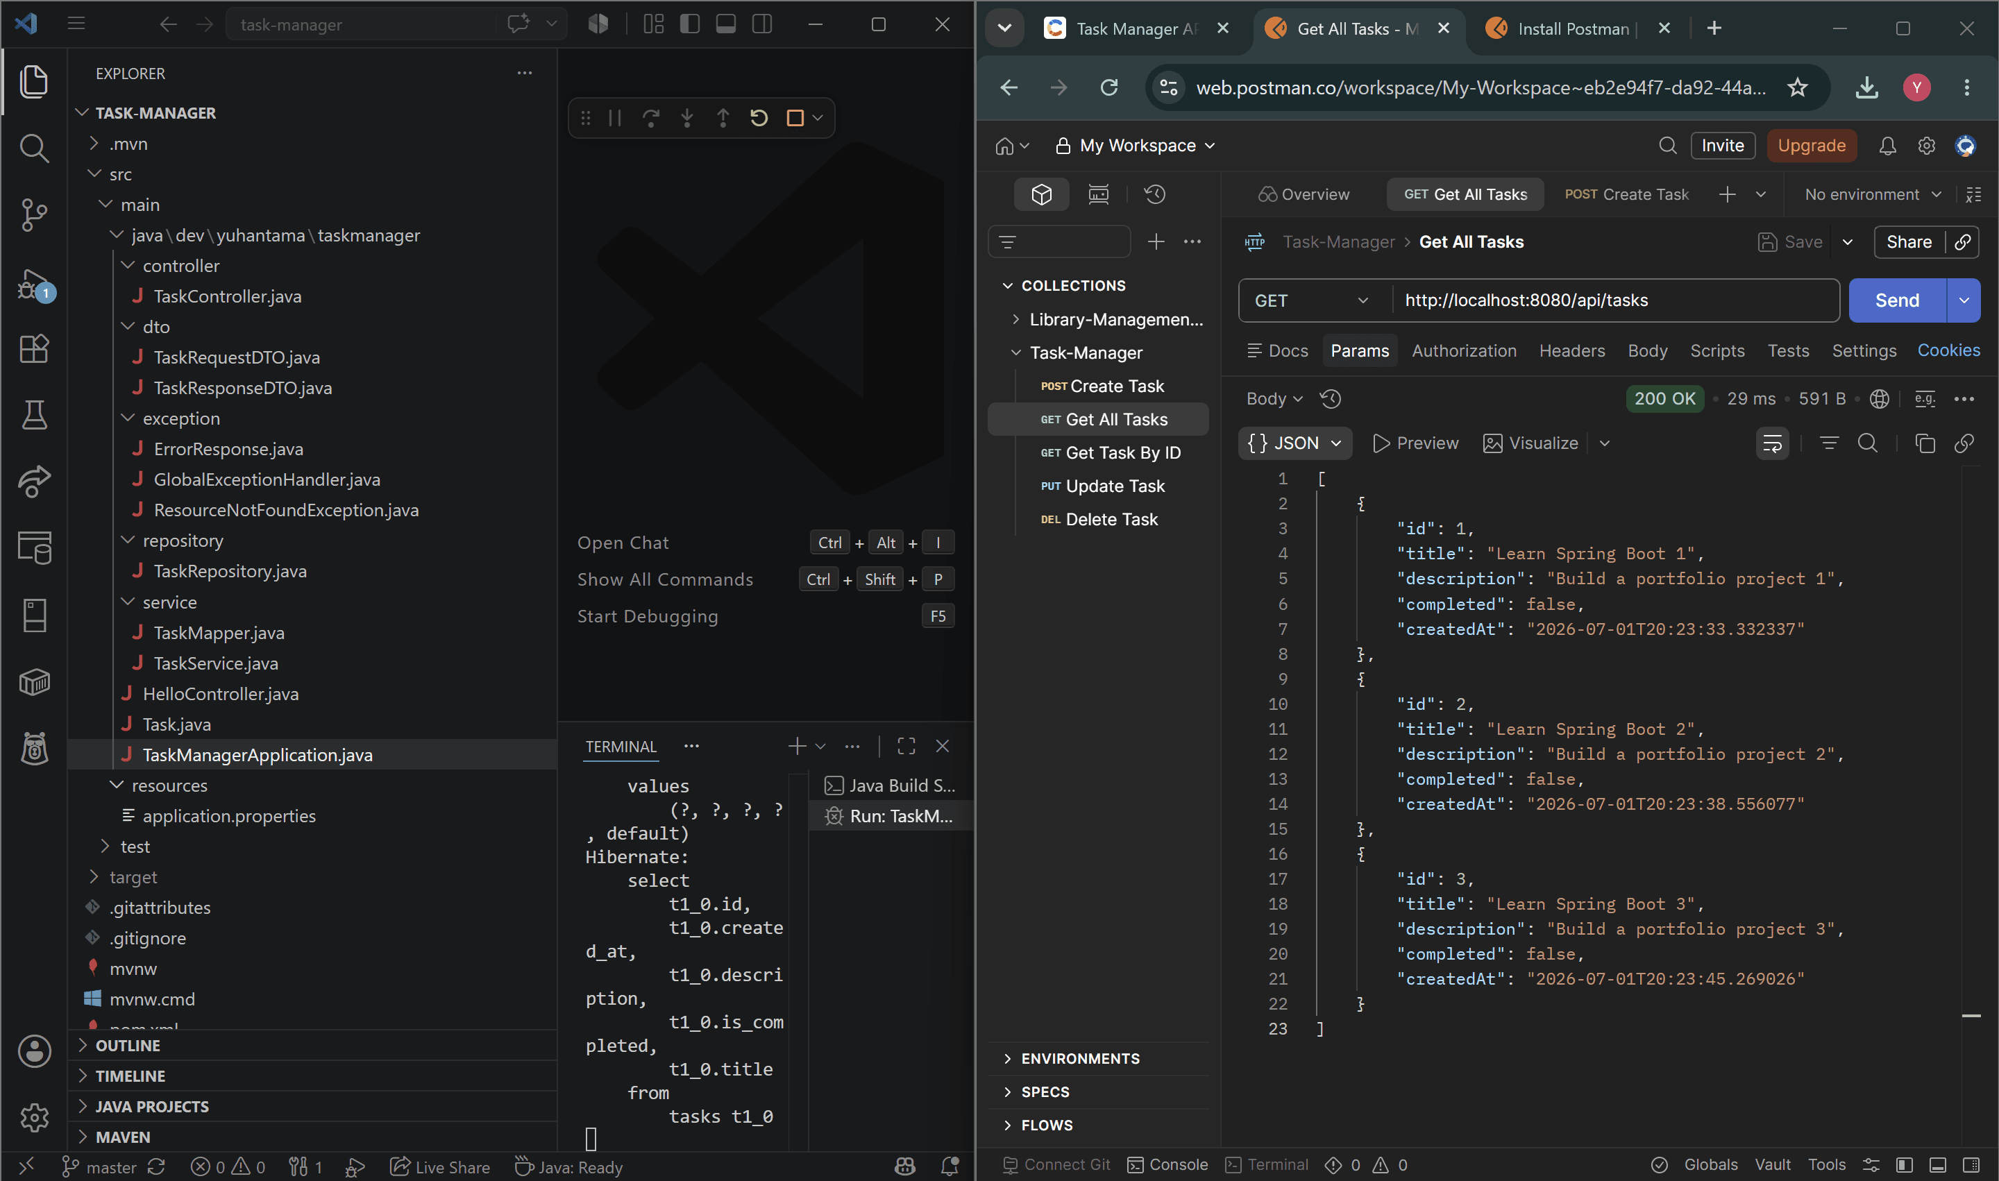The width and height of the screenshot is (1999, 1181).
Task: Open browser downloads icon
Action: pyautogui.click(x=1867, y=87)
